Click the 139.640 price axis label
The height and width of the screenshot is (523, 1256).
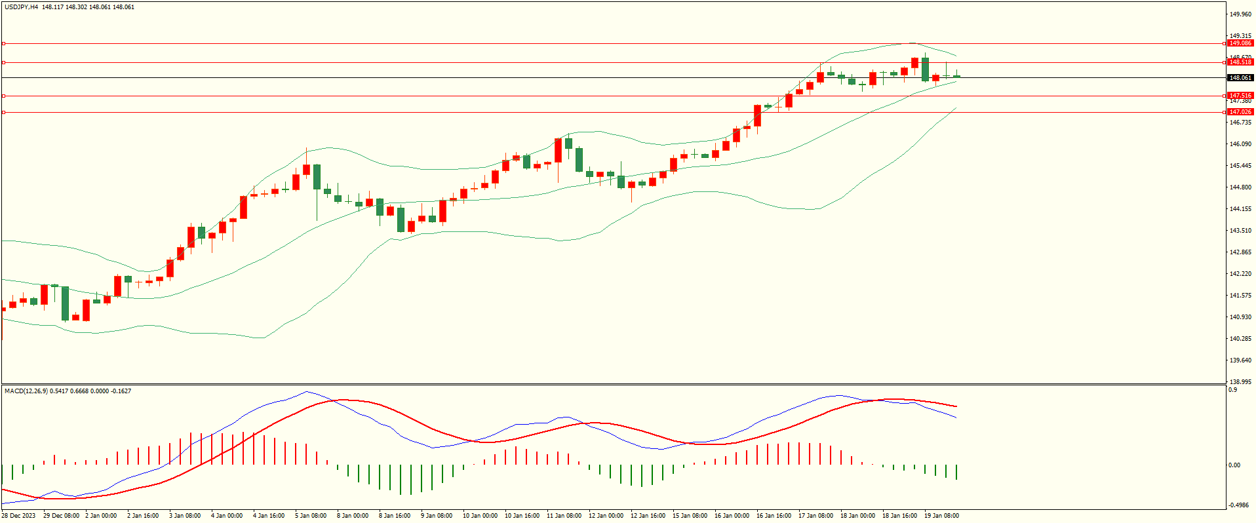tap(1240, 360)
